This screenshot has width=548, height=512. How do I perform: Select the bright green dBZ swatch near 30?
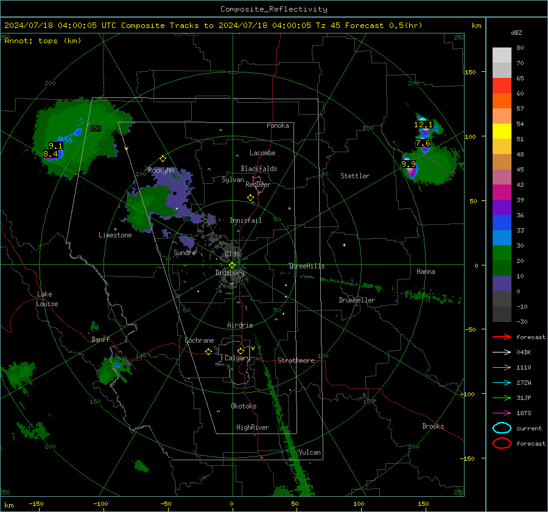coord(502,253)
